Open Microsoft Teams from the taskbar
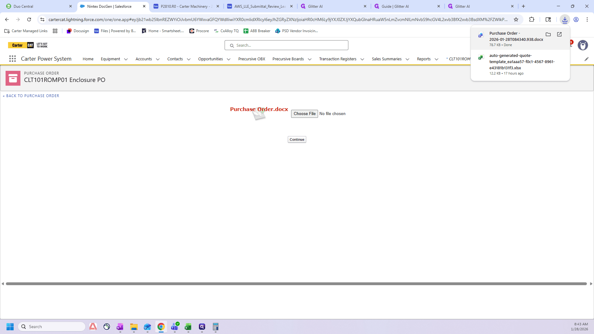Viewport: 594px width, 334px height. pyautogui.click(x=175, y=327)
